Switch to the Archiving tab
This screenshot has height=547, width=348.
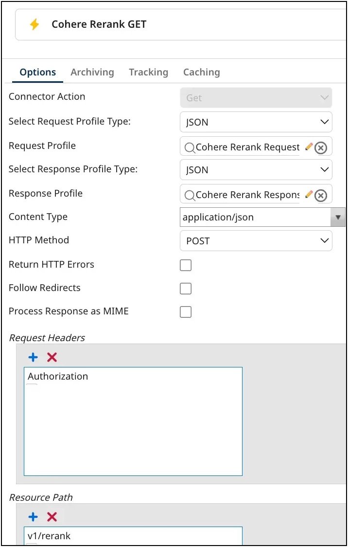(x=92, y=72)
